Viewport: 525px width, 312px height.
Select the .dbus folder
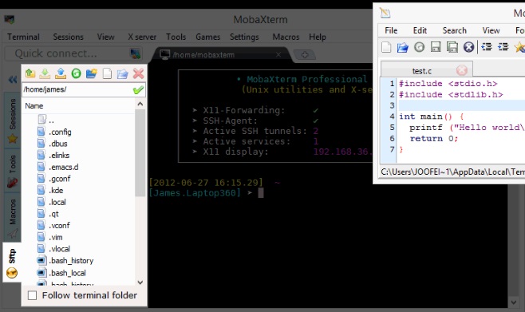pos(53,144)
